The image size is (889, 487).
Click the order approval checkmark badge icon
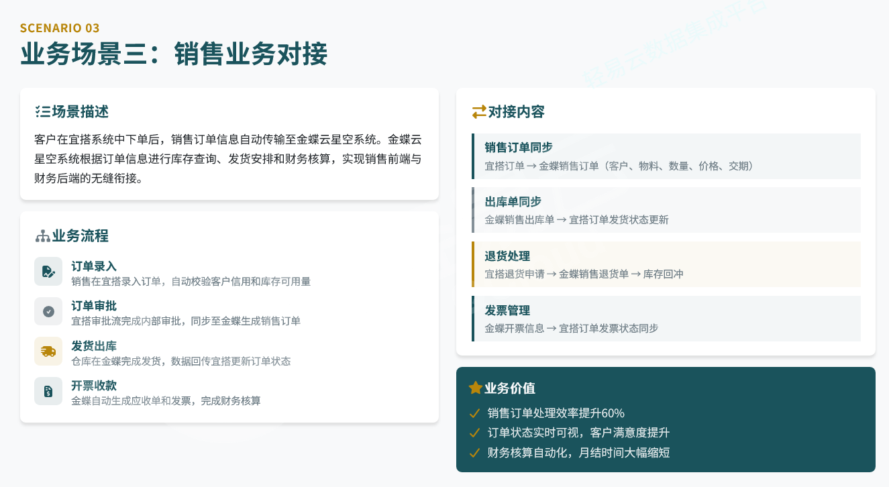[48, 311]
